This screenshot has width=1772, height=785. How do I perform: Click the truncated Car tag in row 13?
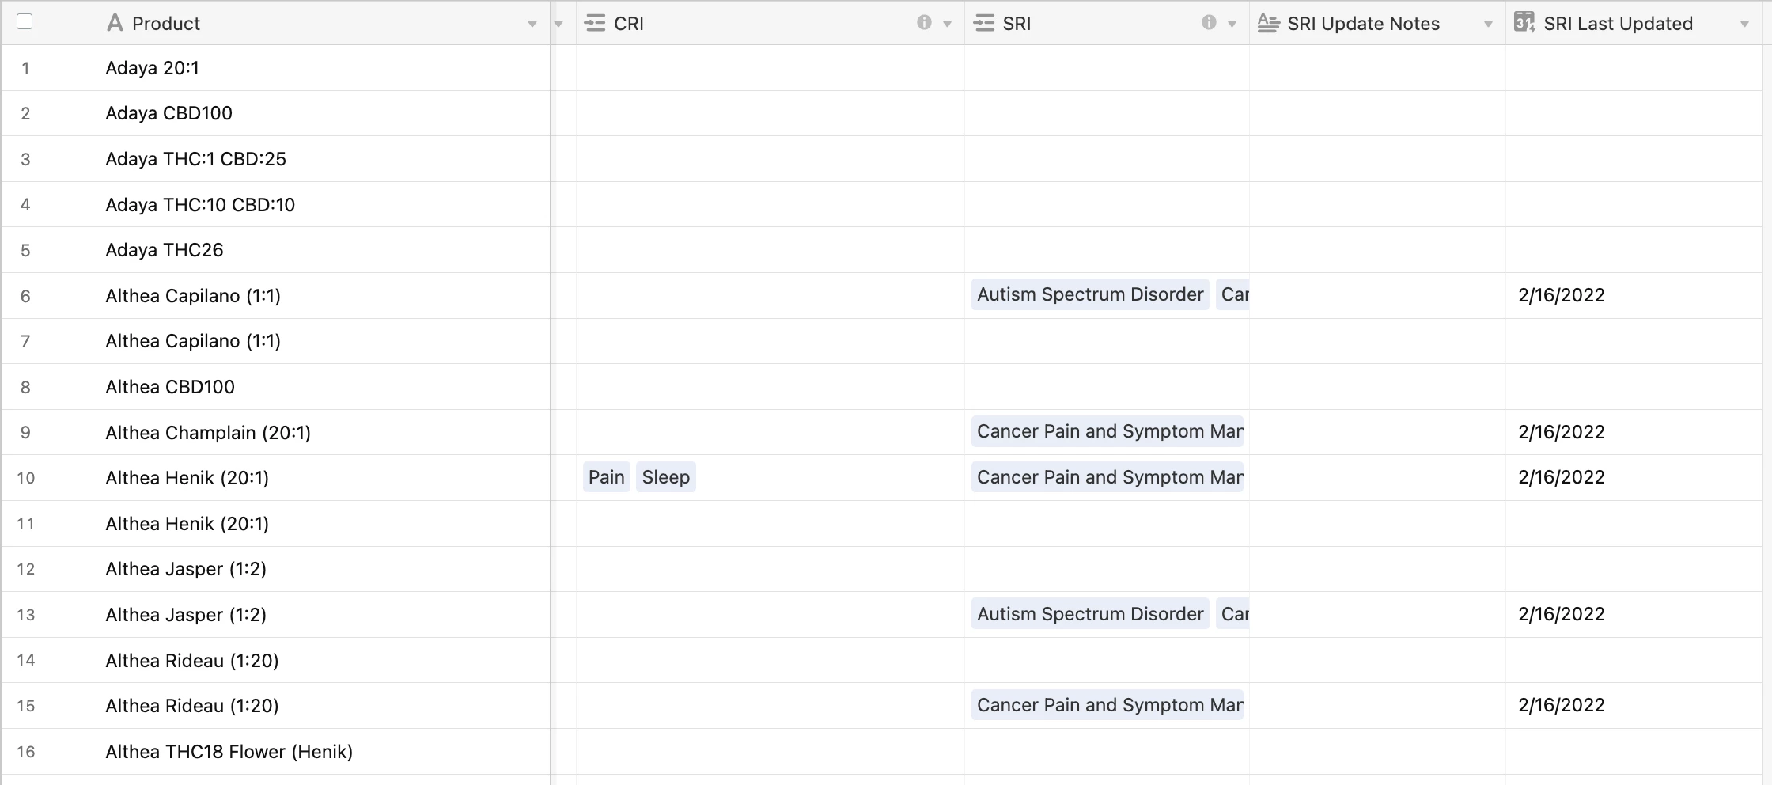coord(1232,614)
